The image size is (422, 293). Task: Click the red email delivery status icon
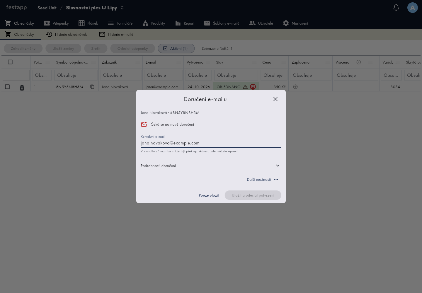tap(253, 87)
